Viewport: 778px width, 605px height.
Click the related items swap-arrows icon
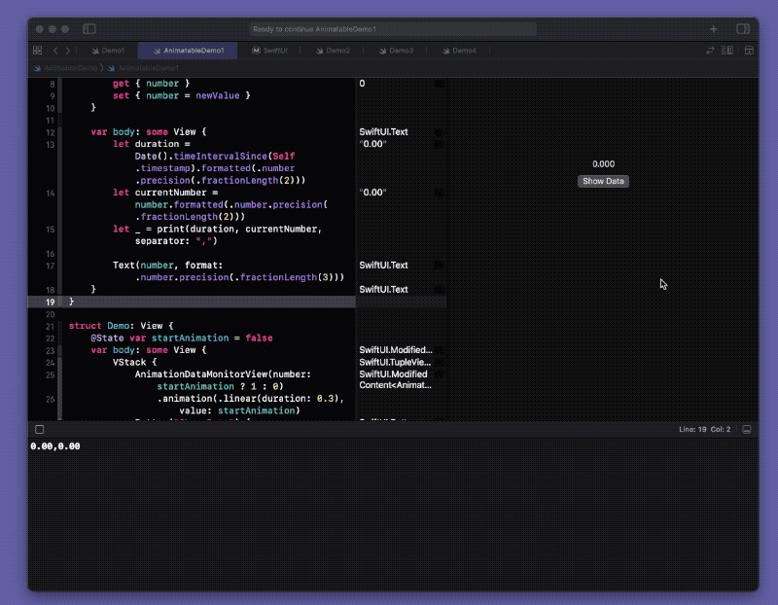coord(710,51)
